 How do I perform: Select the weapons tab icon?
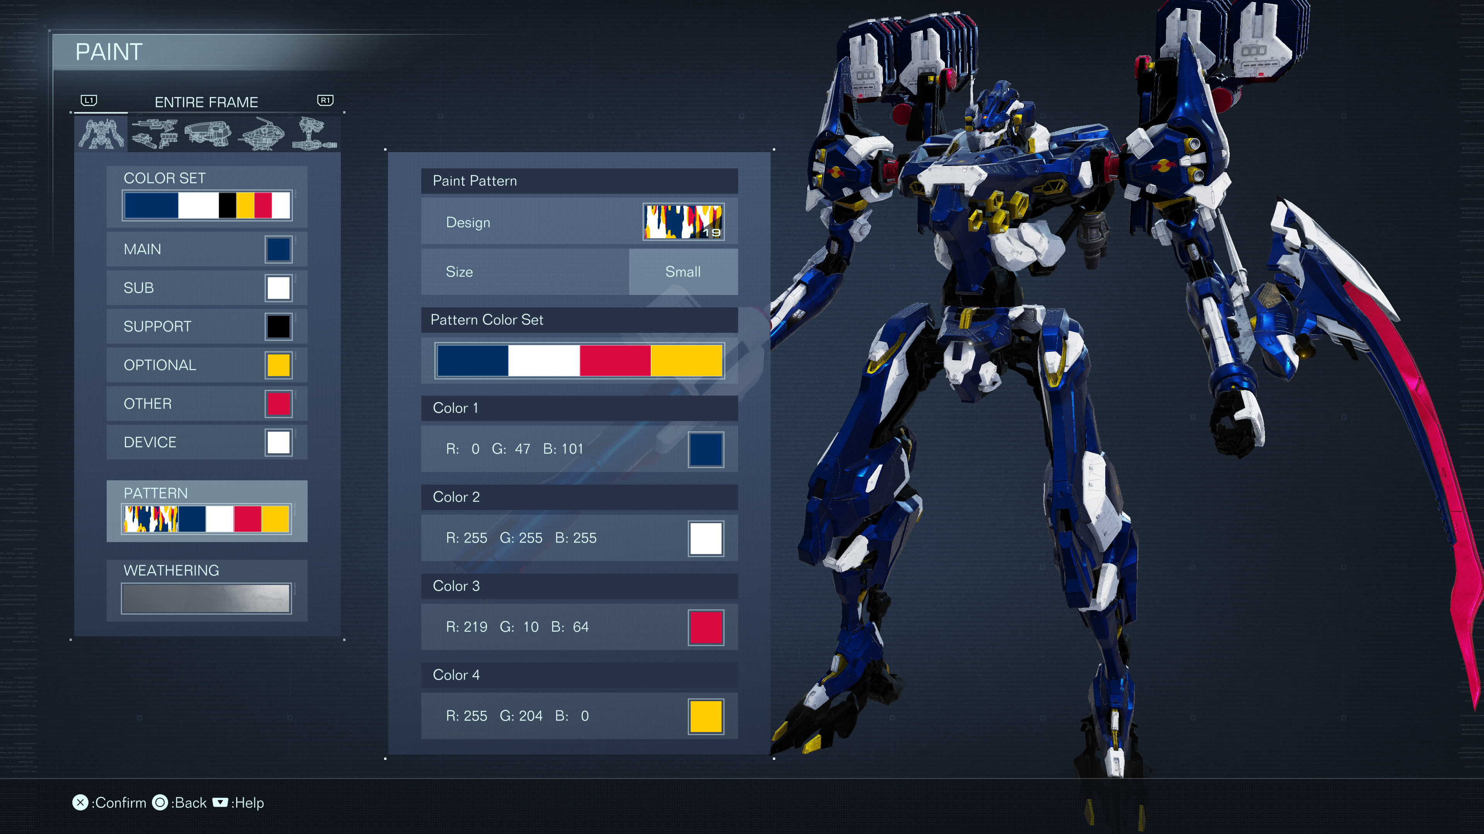pos(155,134)
